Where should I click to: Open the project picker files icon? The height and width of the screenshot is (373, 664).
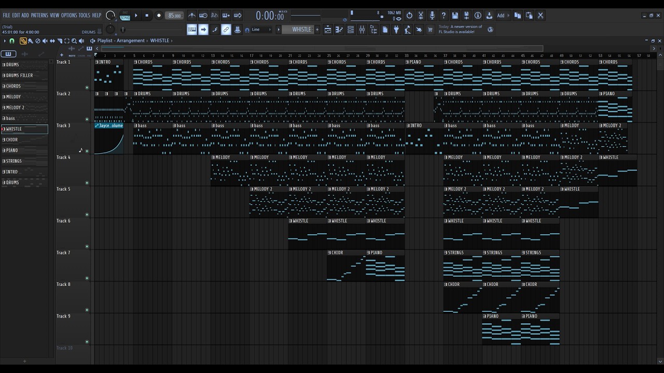point(385,30)
